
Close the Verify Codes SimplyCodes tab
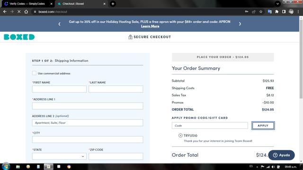[x=52, y=4]
